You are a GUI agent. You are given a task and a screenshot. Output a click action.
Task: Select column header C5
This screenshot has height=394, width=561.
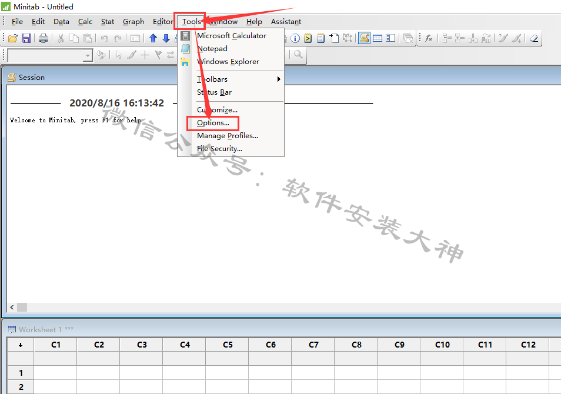227,345
